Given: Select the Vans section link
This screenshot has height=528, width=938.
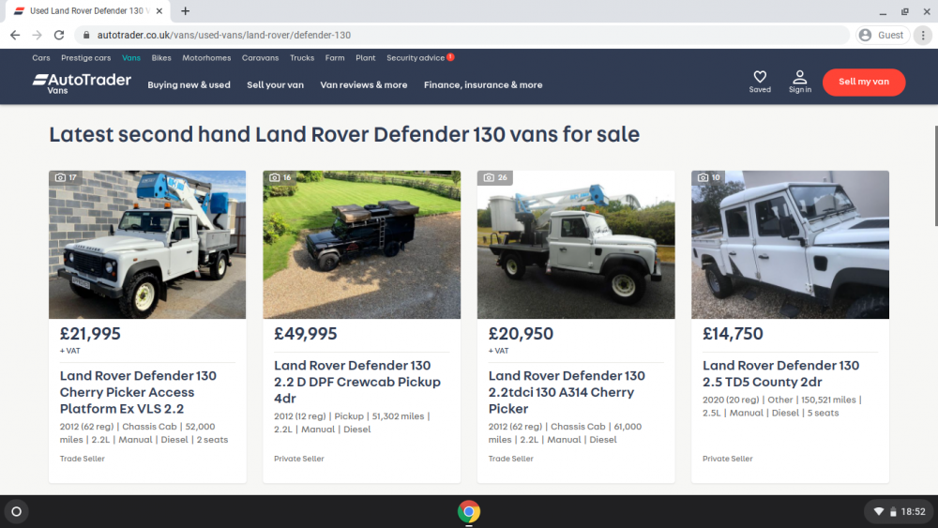Looking at the screenshot, I should point(131,58).
